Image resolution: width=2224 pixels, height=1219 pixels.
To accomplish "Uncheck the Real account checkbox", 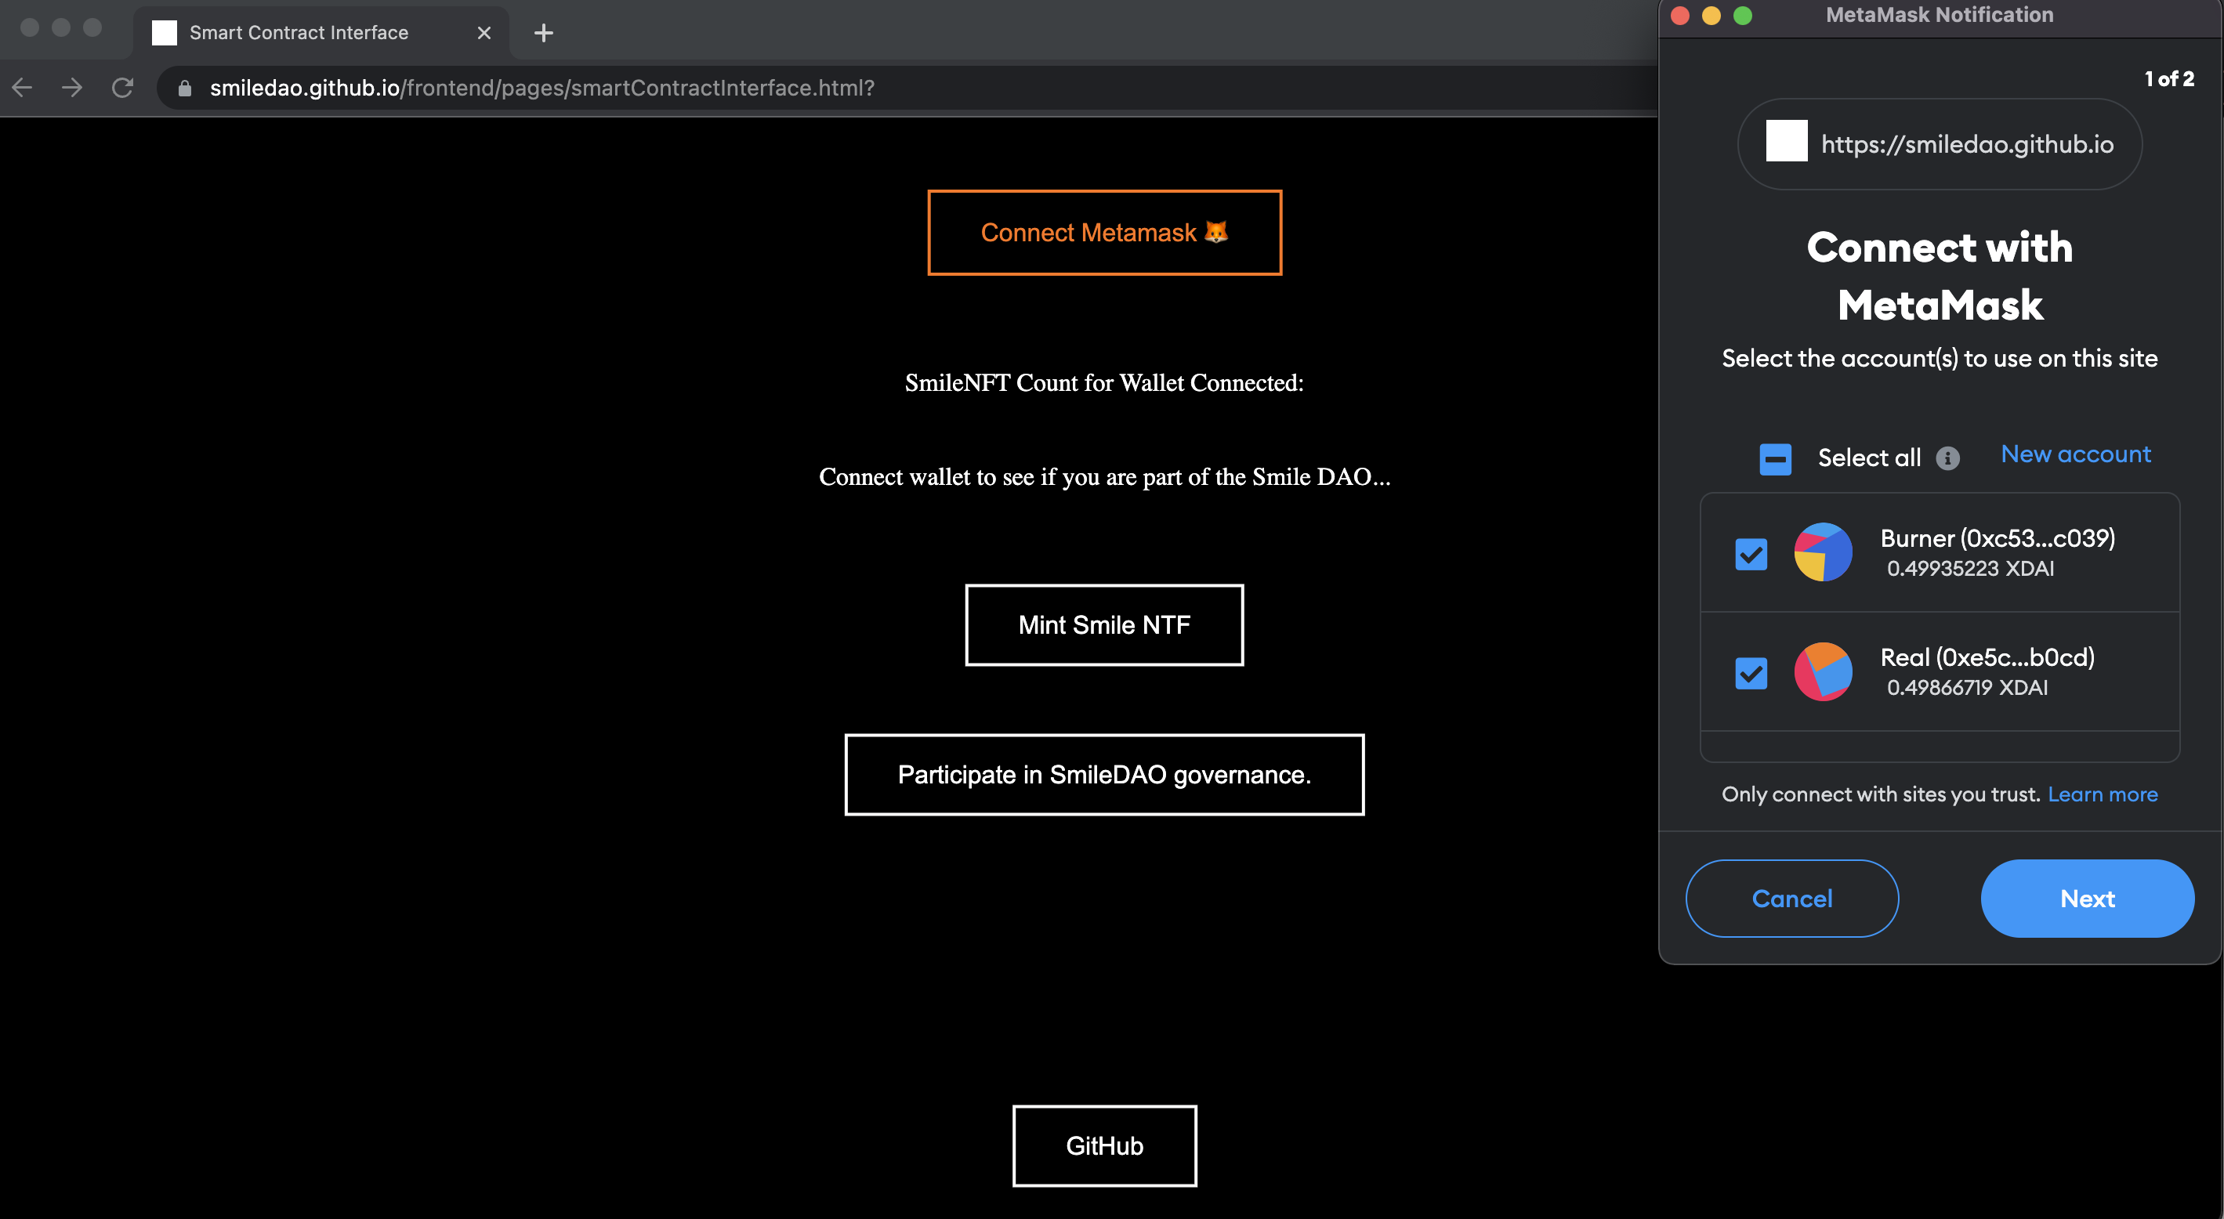I will click(x=1751, y=674).
